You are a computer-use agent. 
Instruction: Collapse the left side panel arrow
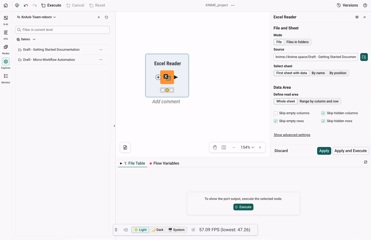click(114, 126)
